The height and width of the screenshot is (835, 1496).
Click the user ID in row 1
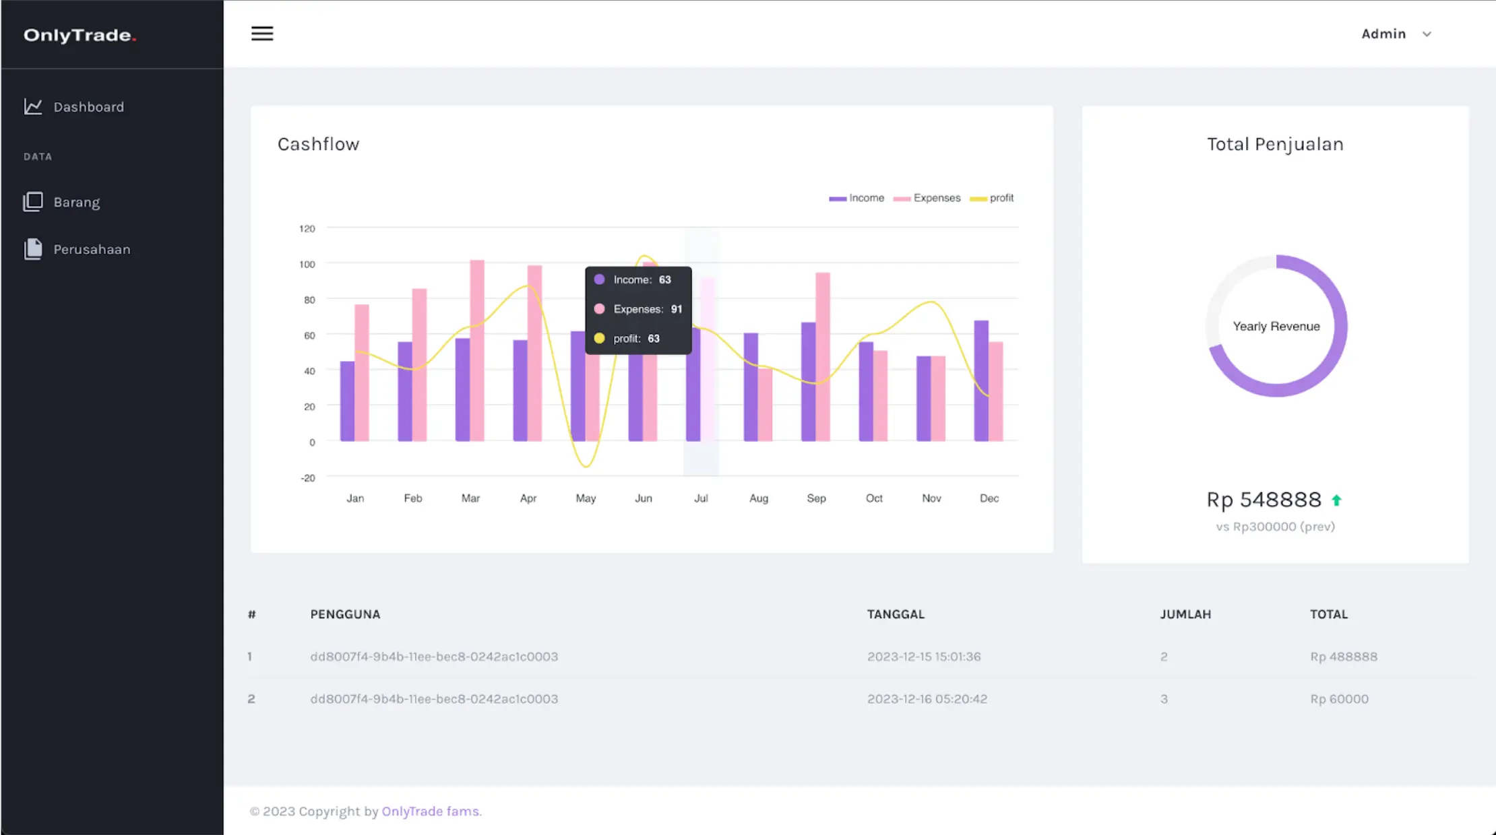coord(434,657)
